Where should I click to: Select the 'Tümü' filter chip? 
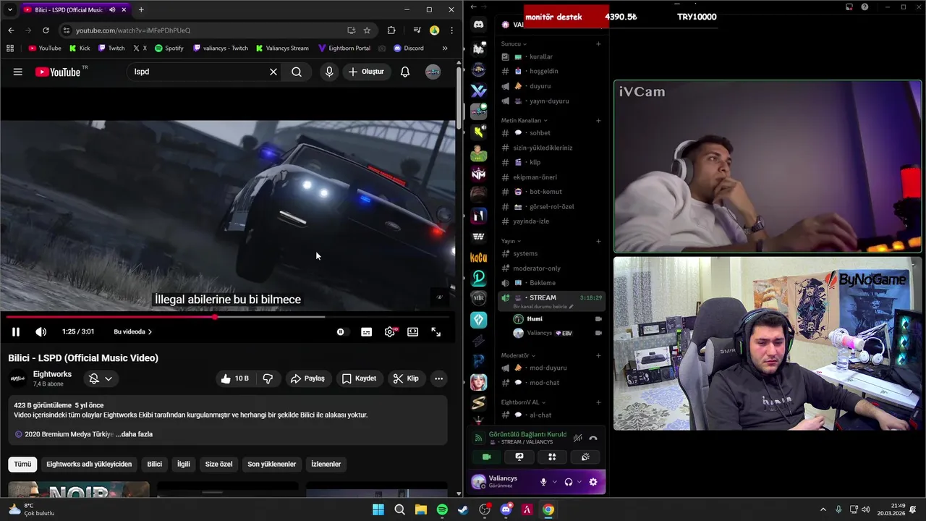click(x=22, y=464)
